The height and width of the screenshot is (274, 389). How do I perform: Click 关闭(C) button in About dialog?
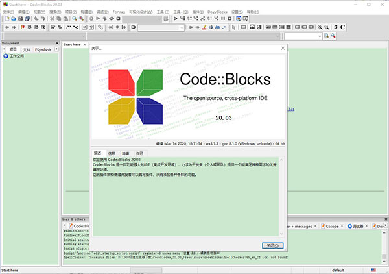tap(273, 245)
